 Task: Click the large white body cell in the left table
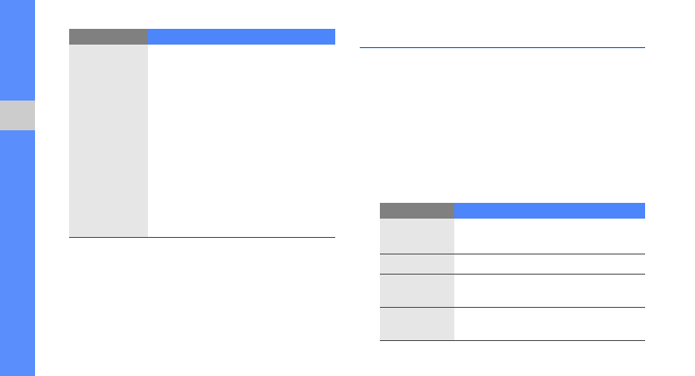pos(242,140)
